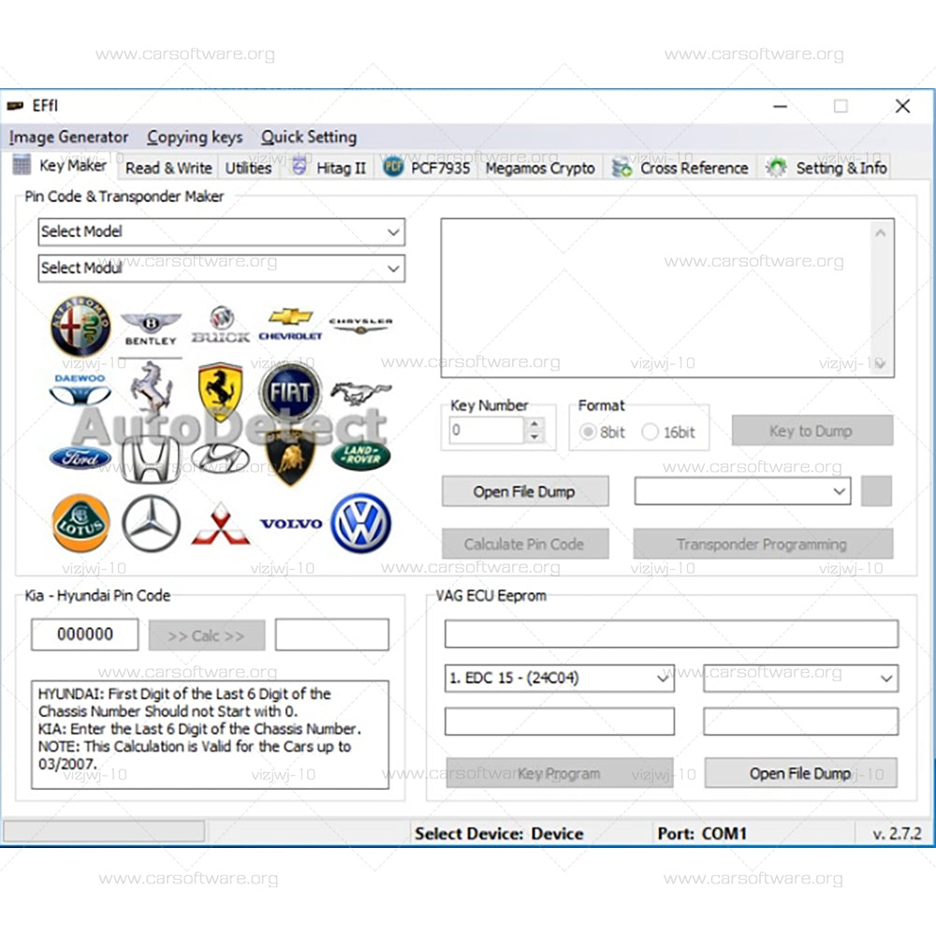Pick the Land Rover green logo
Viewport: 936px width, 936px height.
tap(360, 458)
